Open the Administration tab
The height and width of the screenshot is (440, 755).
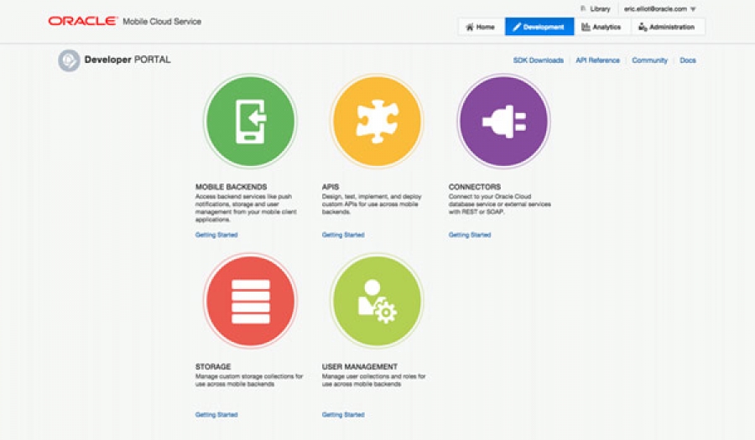(667, 27)
